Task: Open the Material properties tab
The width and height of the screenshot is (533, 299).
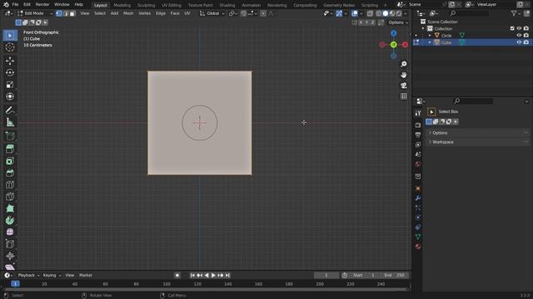Action: 418,247
